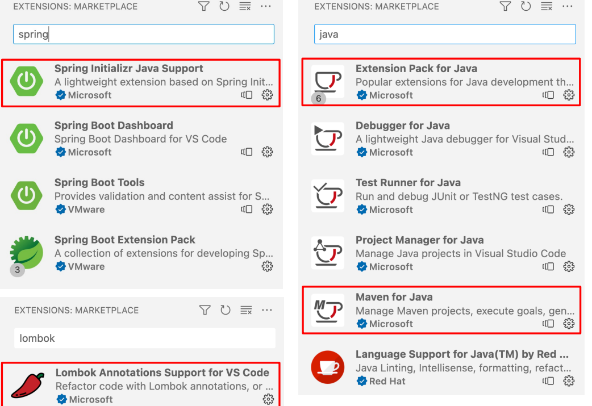The height and width of the screenshot is (406, 592).
Task: Open Spring Boot Dashboard extension title
Action: 114,125
